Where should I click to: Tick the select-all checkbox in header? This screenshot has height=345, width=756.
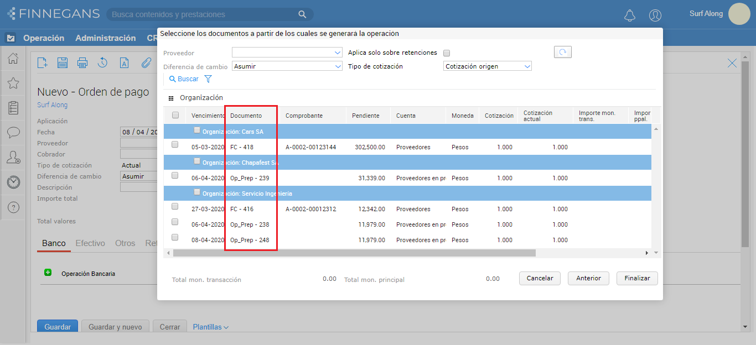175,116
